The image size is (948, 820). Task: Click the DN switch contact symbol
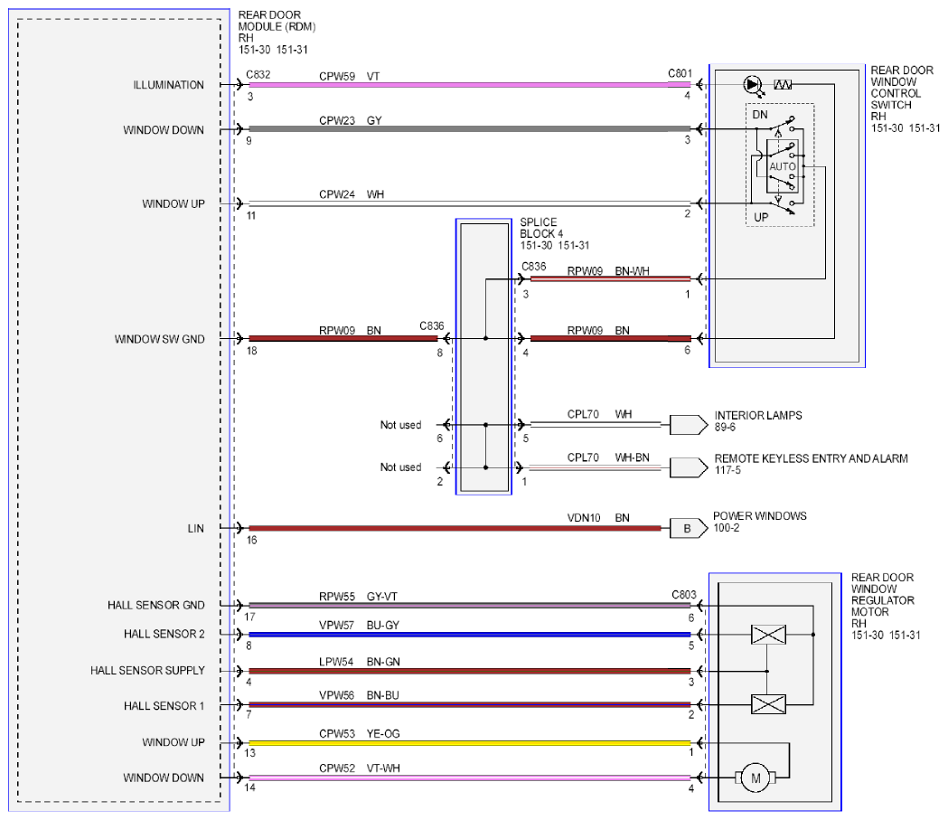coord(783,126)
